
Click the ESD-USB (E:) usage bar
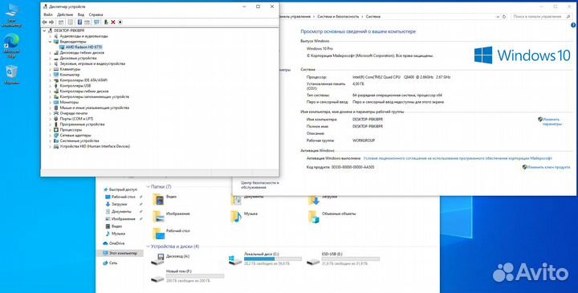click(351, 259)
